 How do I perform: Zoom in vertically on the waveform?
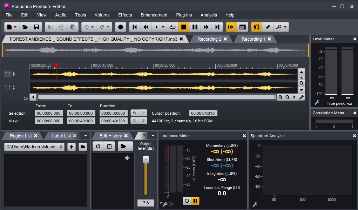[302, 77]
